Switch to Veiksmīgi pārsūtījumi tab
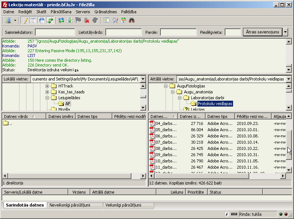Image resolution: width=294 pixels, height=219 pixels. click(128, 205)
